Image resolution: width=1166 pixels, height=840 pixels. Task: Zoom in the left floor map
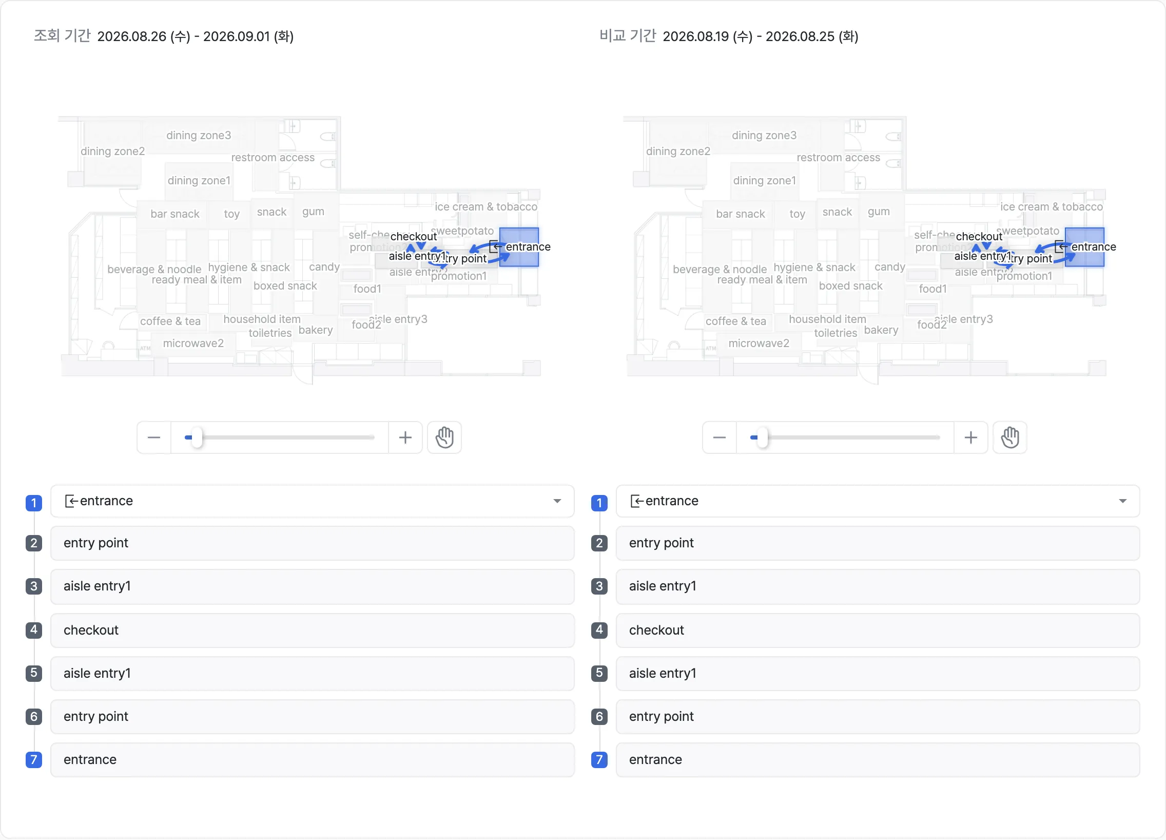tap(405, 438)
